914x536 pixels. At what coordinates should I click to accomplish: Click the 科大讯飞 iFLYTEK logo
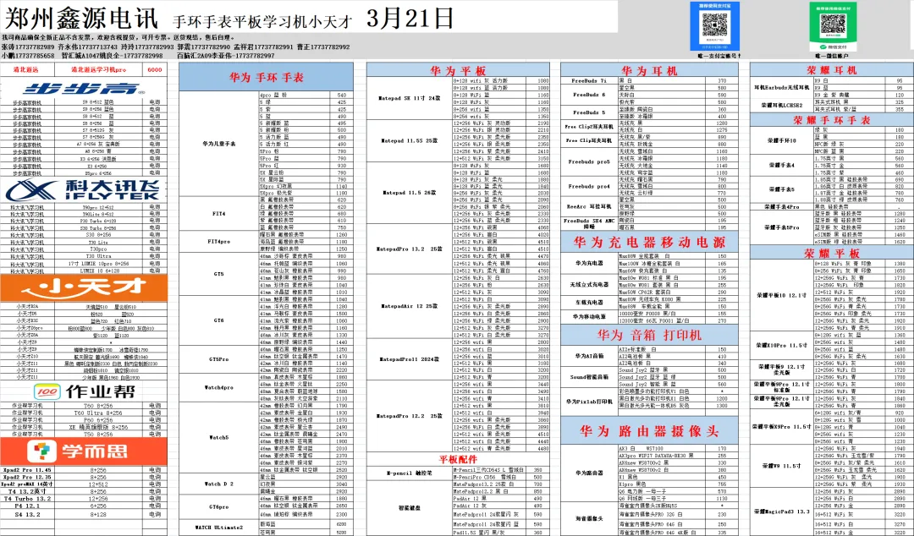click(x=85, y=190)
